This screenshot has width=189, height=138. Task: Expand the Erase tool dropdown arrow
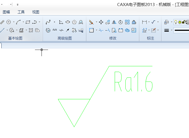(96, 22)
